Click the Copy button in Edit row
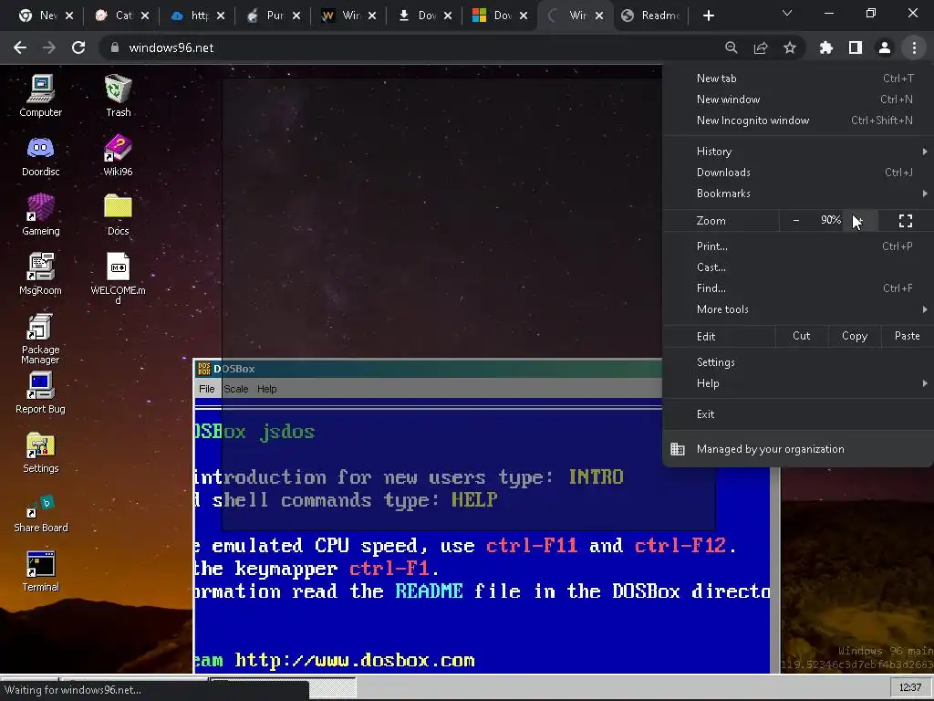Screen dimensions: 934x701 (854, 336)
